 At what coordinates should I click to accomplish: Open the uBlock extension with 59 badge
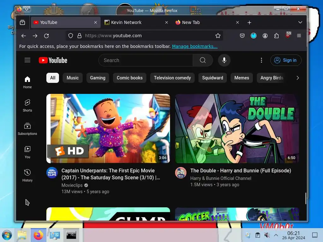[x=288, y=35]
